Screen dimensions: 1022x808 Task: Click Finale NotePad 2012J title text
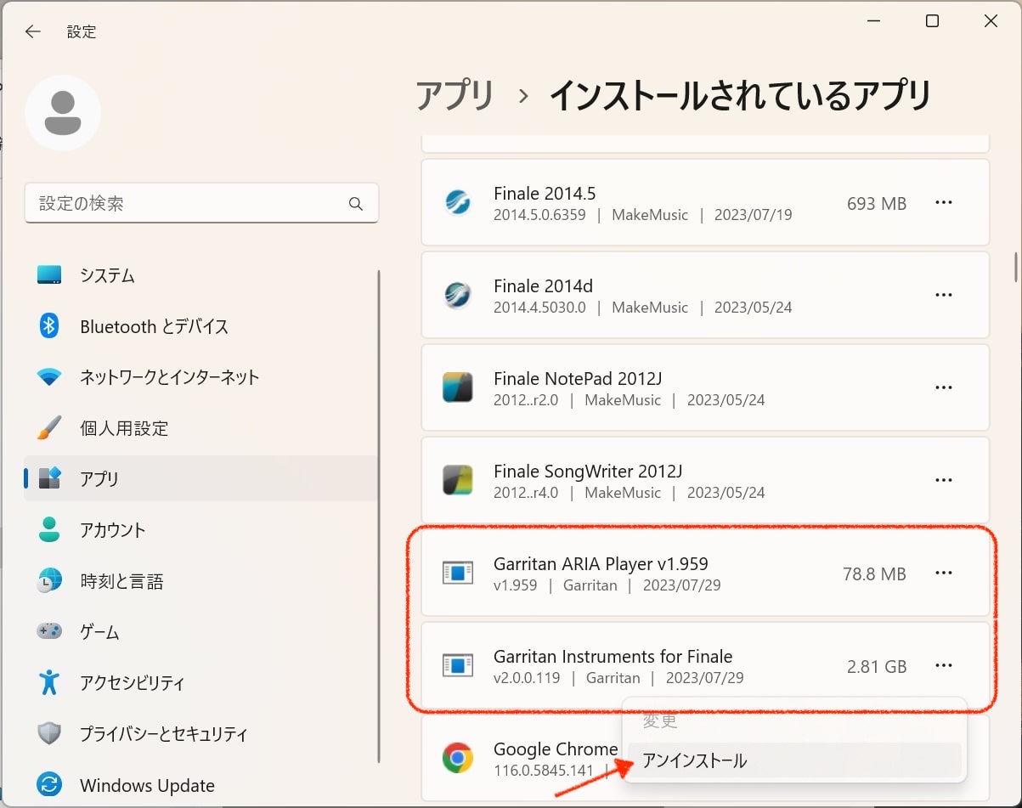(x=578, y=378)
